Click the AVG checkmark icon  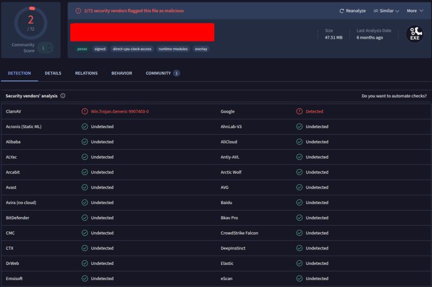(x=299, y=187)
